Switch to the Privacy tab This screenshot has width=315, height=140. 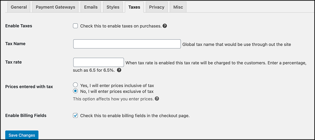click(x=157, y=7)
